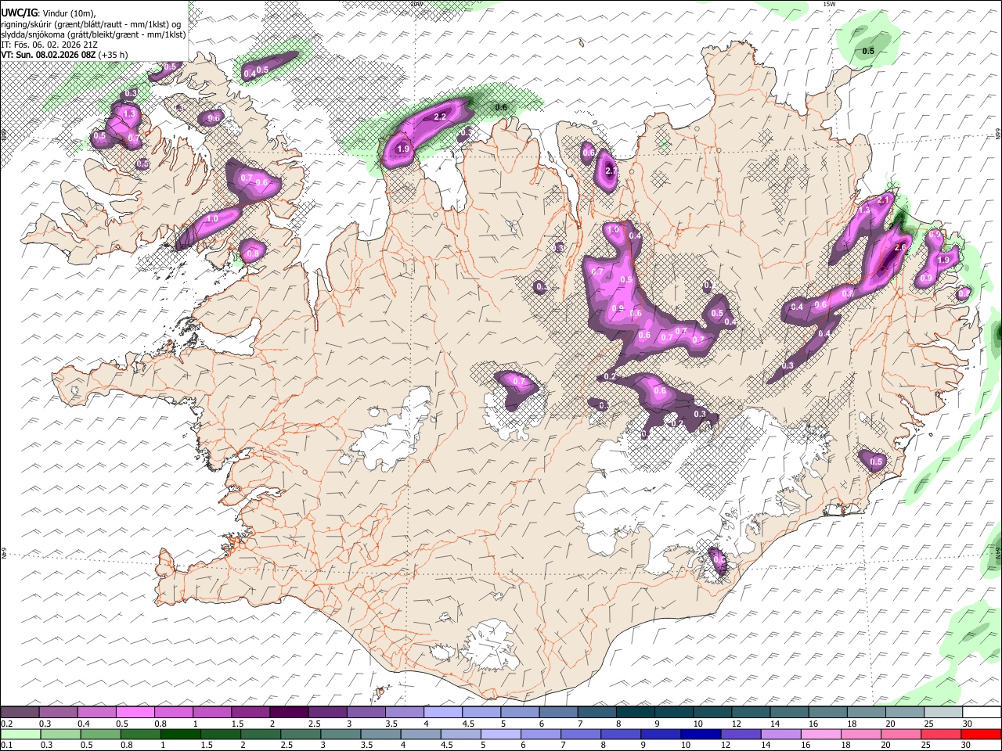The image size is (1002, 751).
Task: Click the UWC/IG Vindur (10m) title text
Action: [x=49, y=13]
